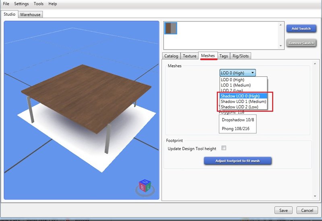
Task: Click the Add Swatch button
Action: pyautogui.click(x=301, y=29)
